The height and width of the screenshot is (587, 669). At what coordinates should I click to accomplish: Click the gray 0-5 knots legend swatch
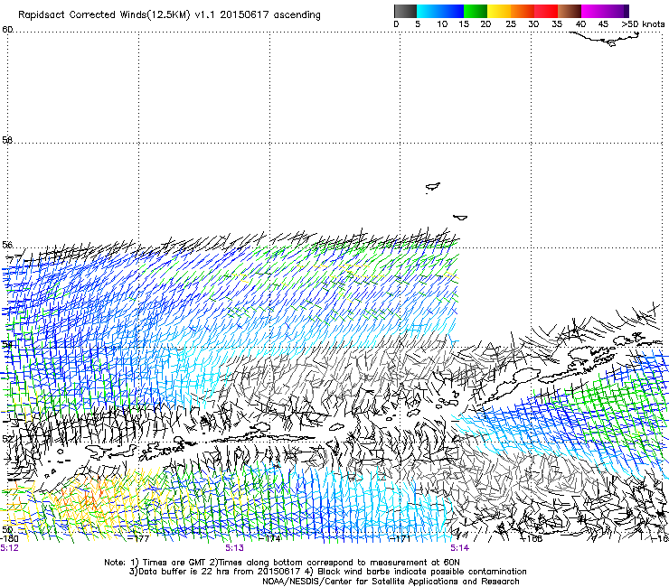coord(405,11)
